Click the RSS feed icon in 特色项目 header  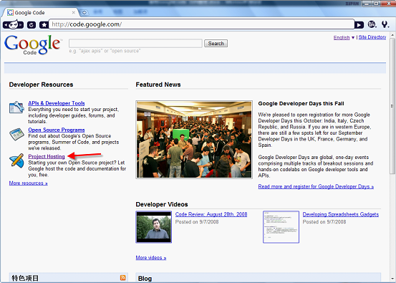tap(122, 277)
